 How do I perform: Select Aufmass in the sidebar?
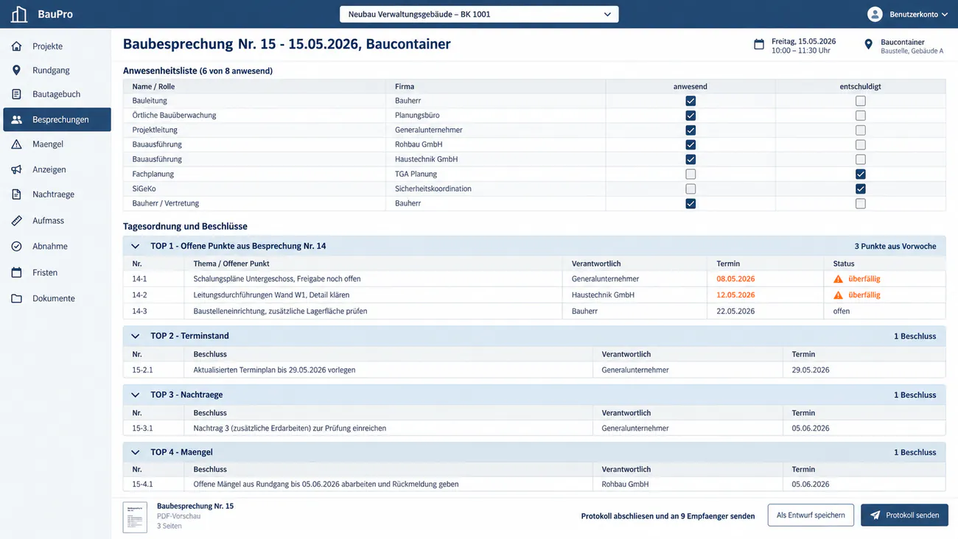(57, 221)
